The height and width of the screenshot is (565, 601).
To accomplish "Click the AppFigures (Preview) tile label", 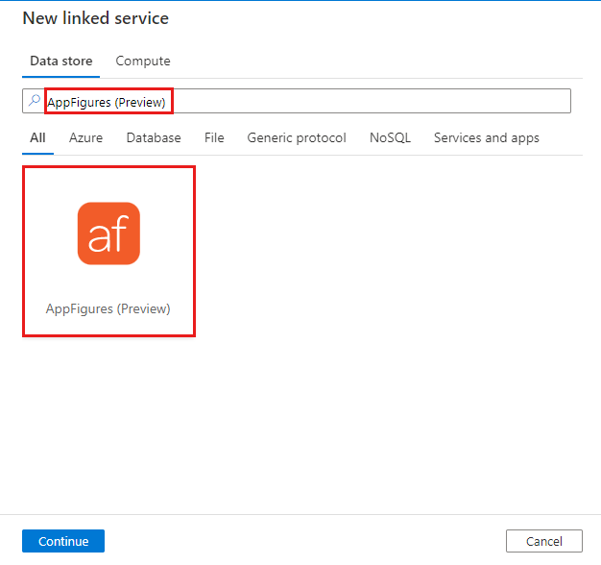I will click(x=108, y=308).
